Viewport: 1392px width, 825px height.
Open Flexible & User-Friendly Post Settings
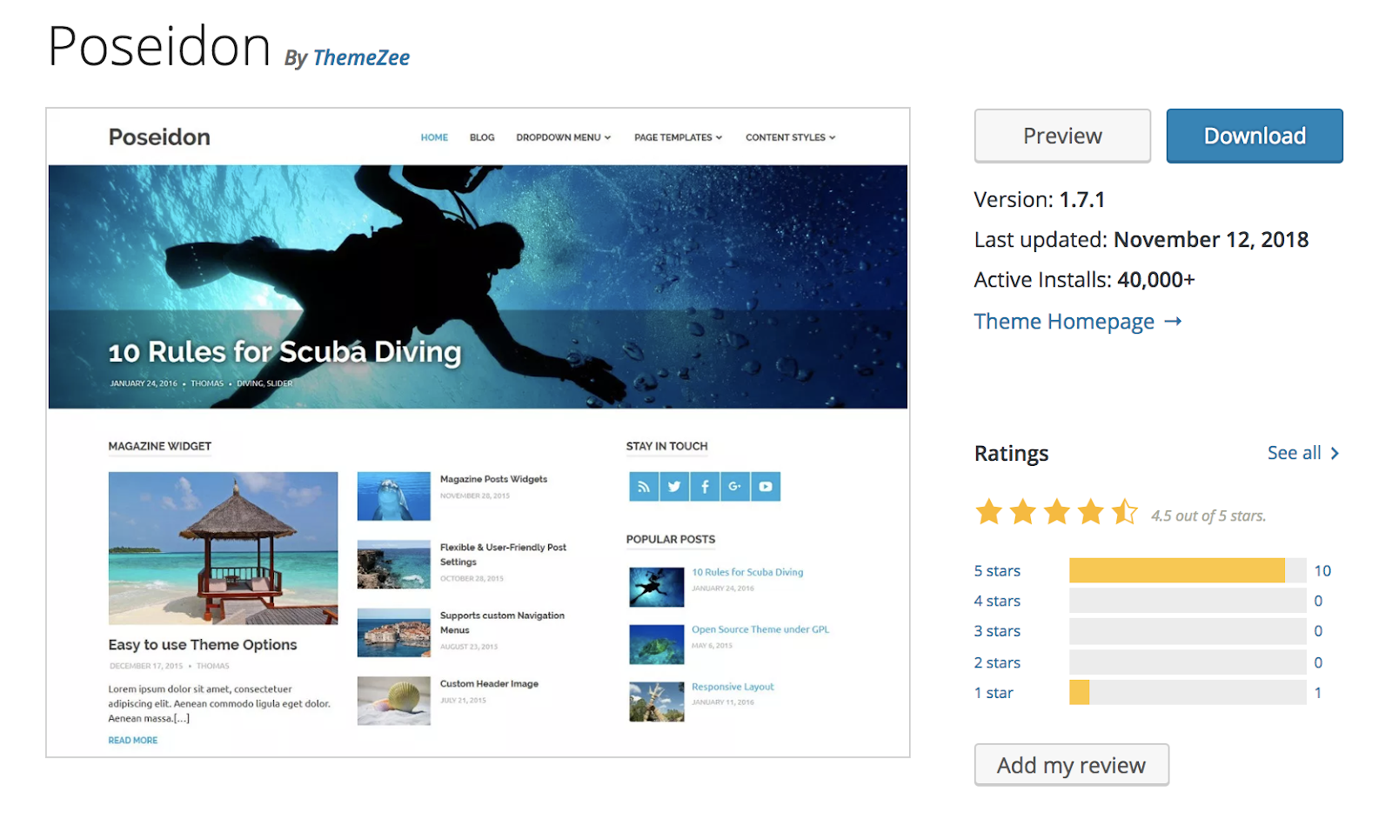(x=503, y=555)
